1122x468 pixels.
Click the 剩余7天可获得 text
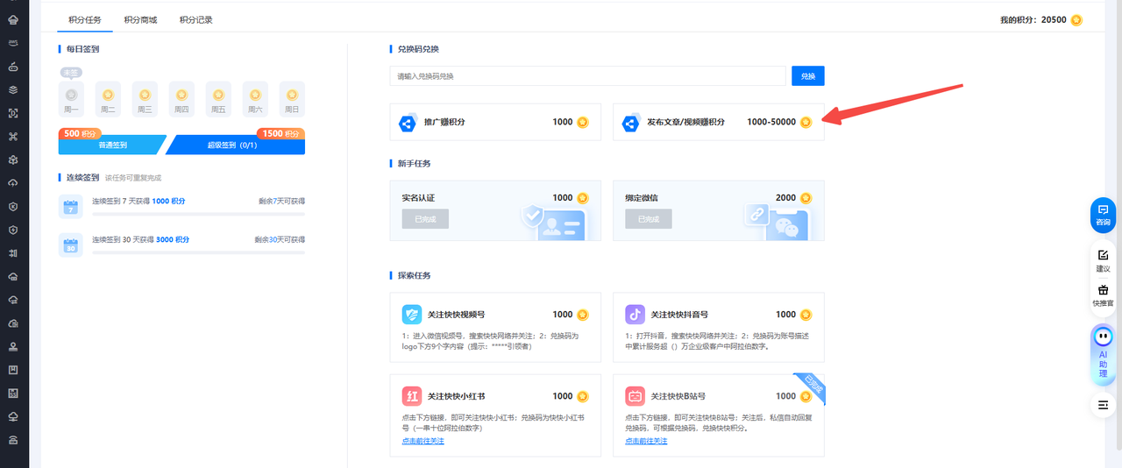281,201
